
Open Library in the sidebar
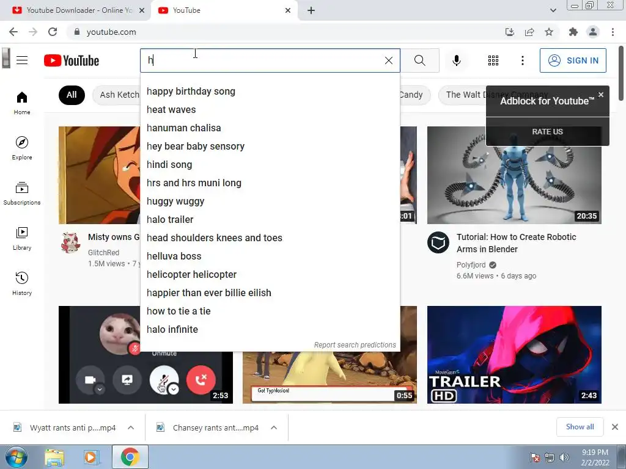[x=22, y=239]
